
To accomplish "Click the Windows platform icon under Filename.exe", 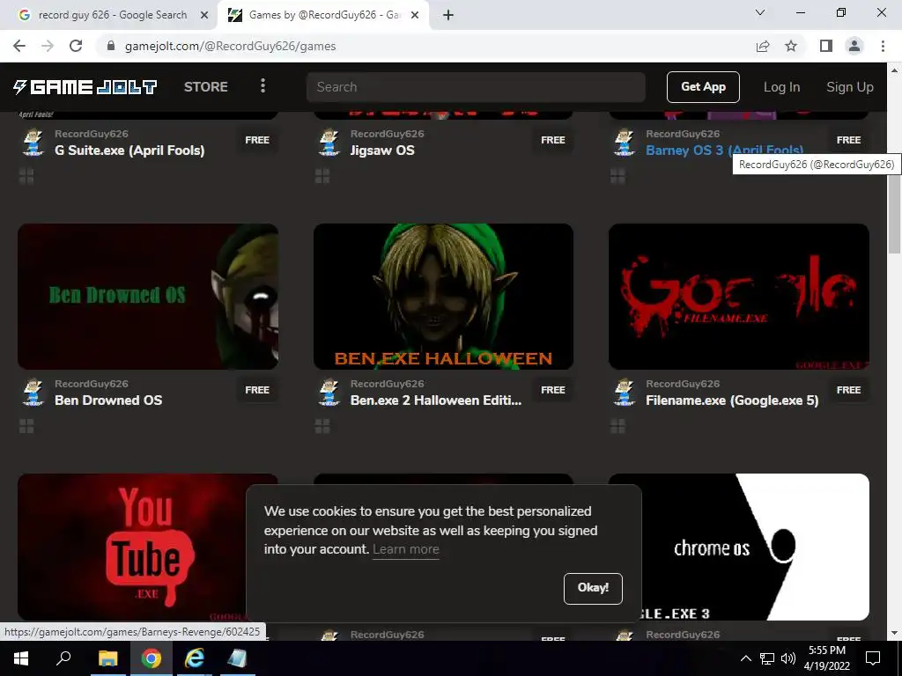I will point(617,426).
